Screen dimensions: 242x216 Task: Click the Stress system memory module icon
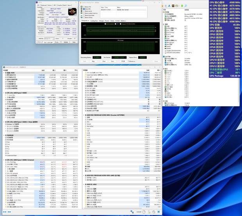[x=82, y=13]
